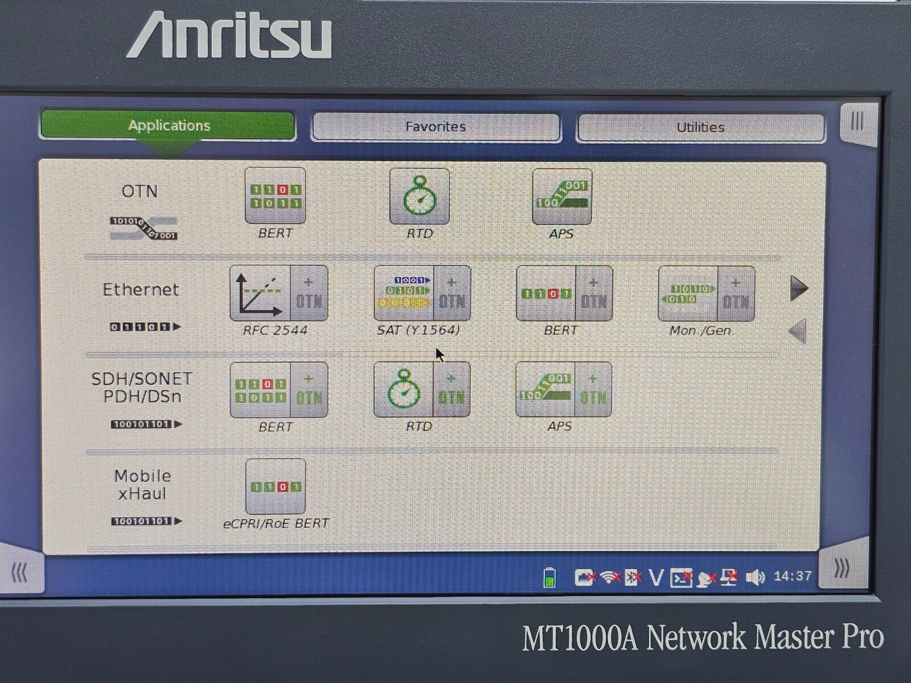Open the SAT (Y1564) Ethernet test
This screenshot has width=911, height=683.
404,294
